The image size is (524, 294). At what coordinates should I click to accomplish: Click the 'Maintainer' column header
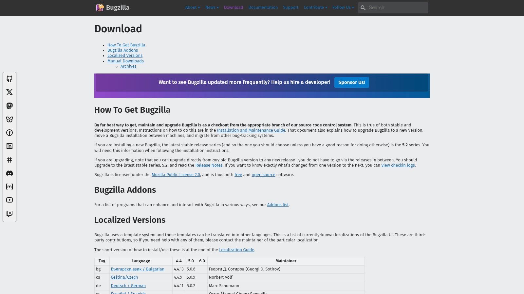coord(286,261)
